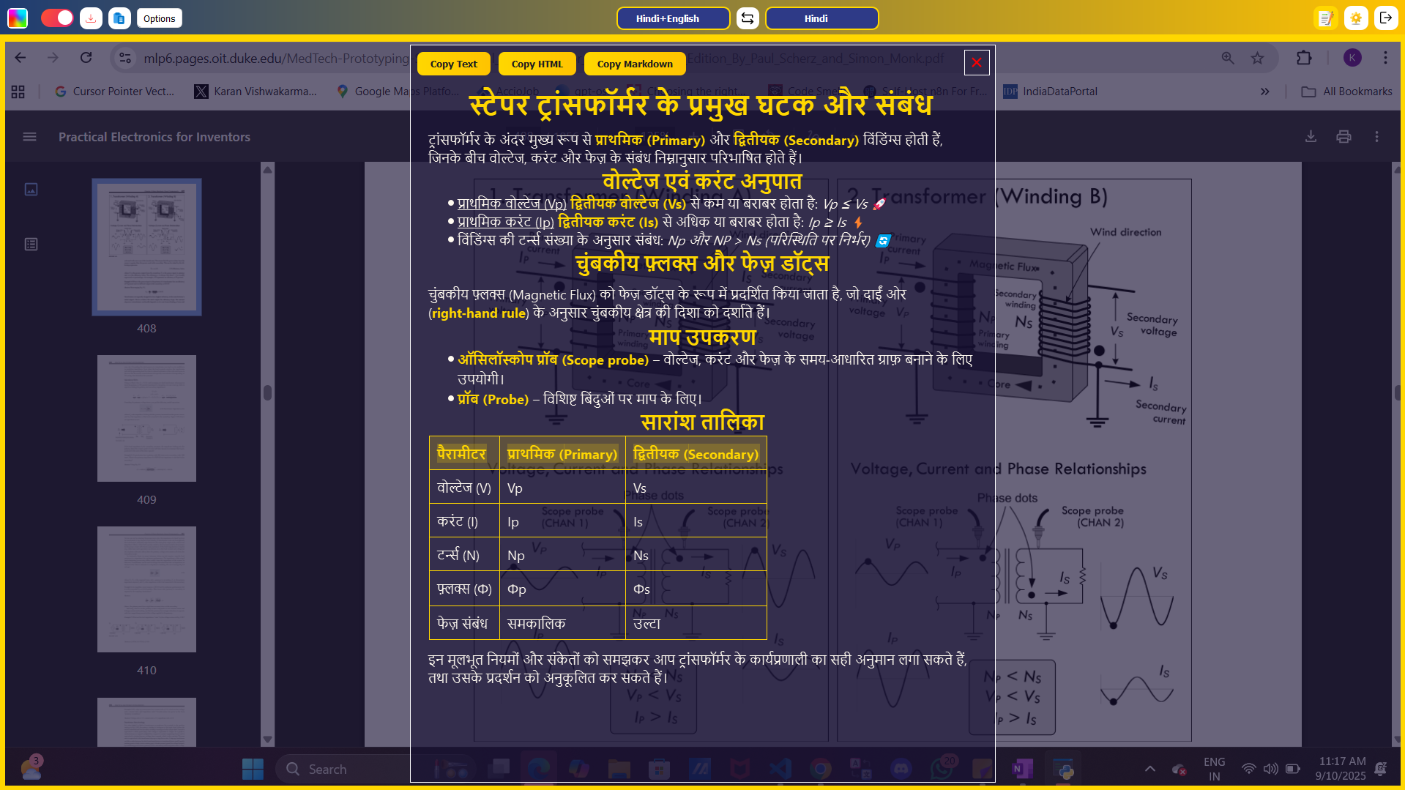
Task: Click the zoom magnifier icon in address bar
Action: point(1228,58)
